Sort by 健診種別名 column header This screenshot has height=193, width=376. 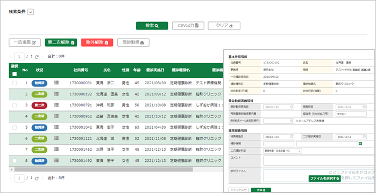coord(181,70)
